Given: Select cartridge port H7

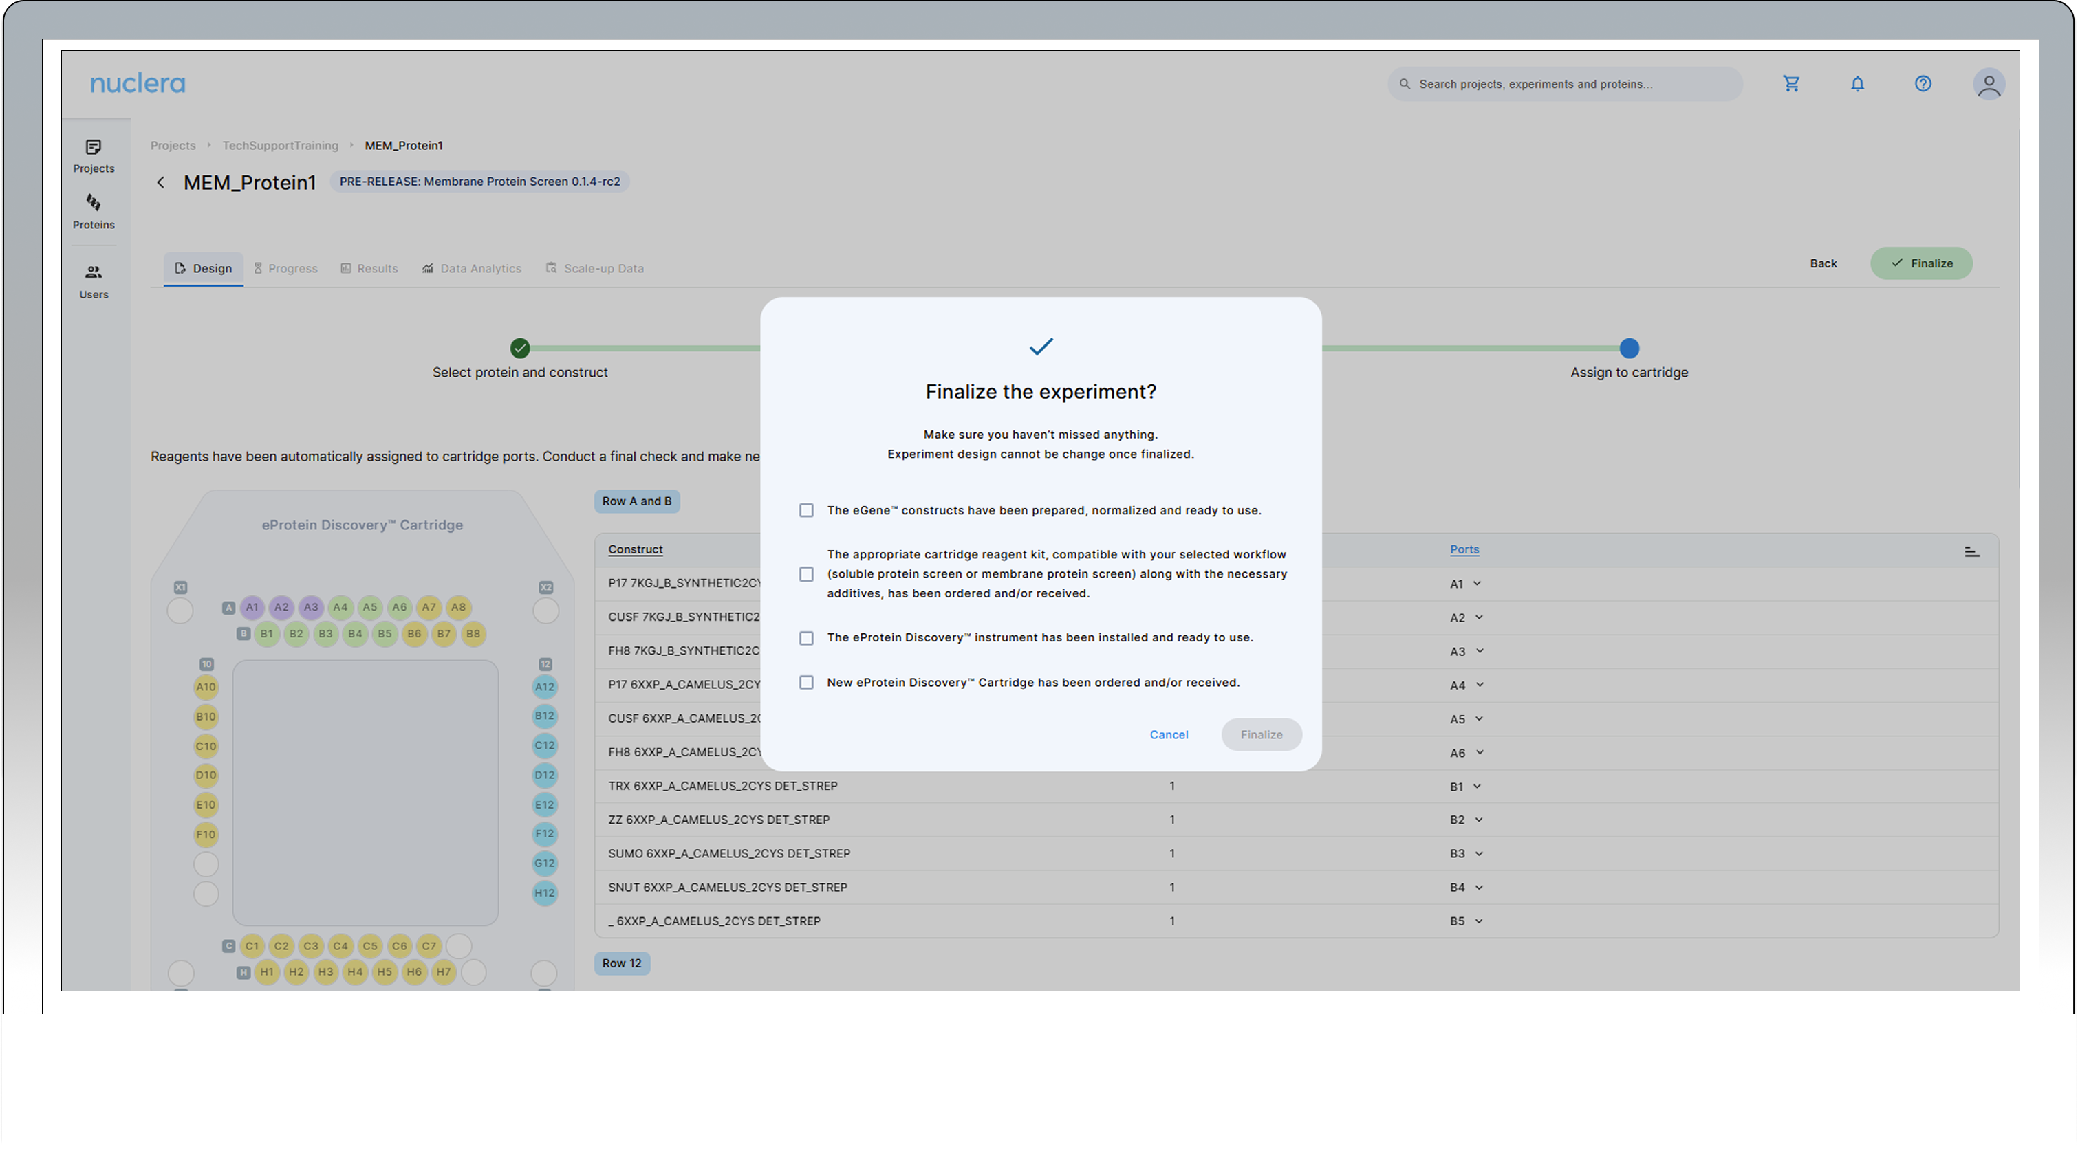Looking at the screenshot, I should (x=443, y=971).
